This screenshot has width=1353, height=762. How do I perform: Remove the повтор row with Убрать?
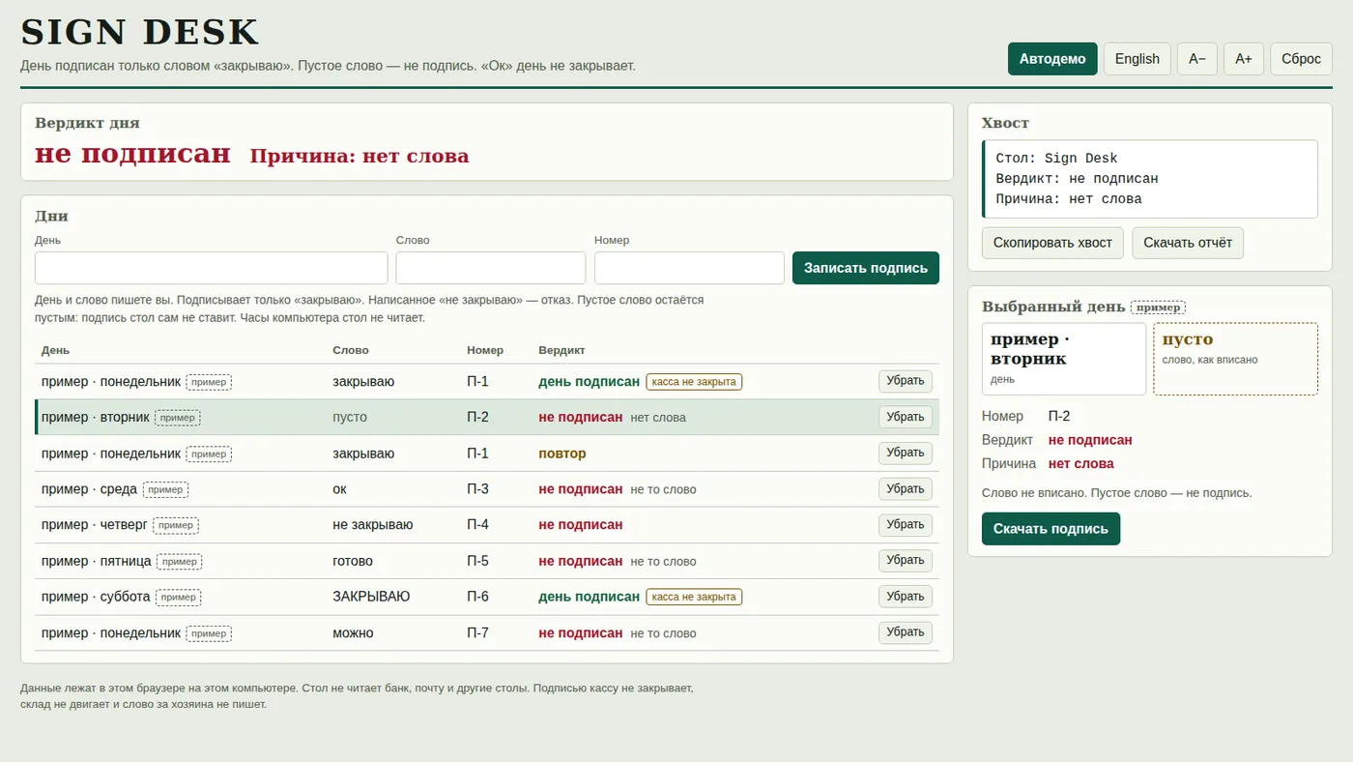[x=906, y=453]
